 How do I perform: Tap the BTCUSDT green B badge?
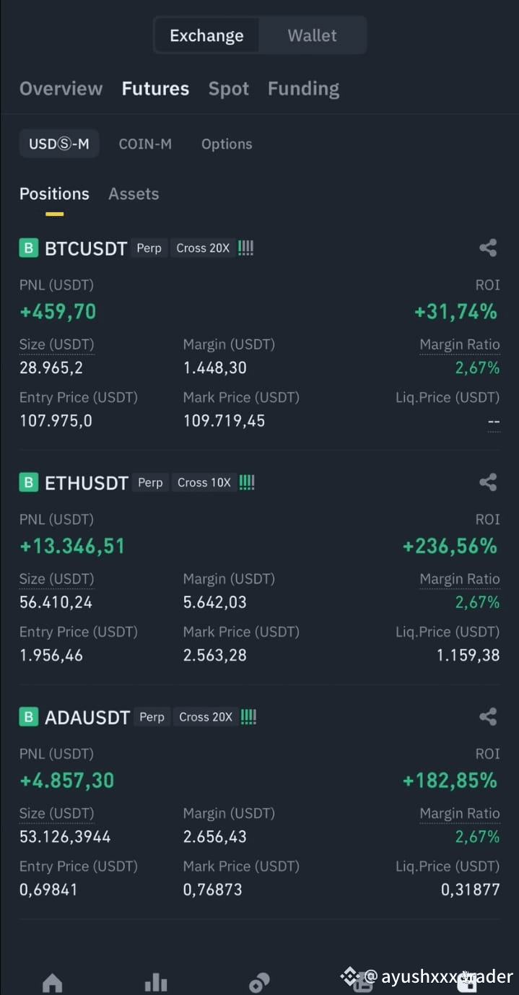pyautogui.click(x=28, y=248)
